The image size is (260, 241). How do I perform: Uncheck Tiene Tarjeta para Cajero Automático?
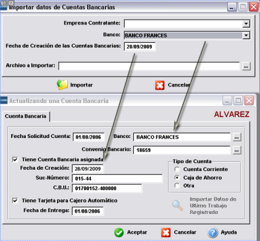tap(15, 201)
